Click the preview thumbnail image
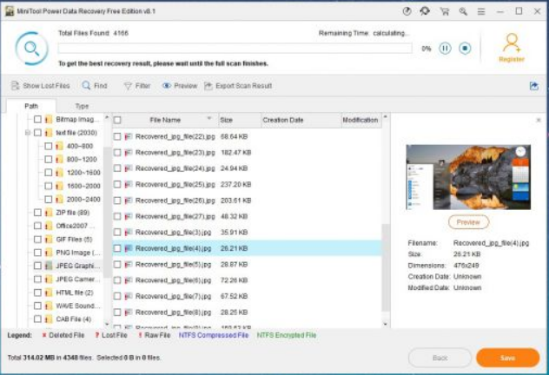The image size is (549, 375). pos(468,177)
